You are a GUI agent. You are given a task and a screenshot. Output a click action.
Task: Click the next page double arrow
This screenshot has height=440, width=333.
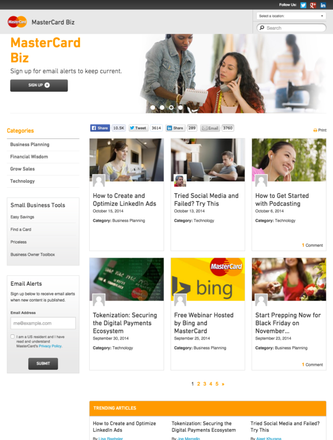click(223, 384)
